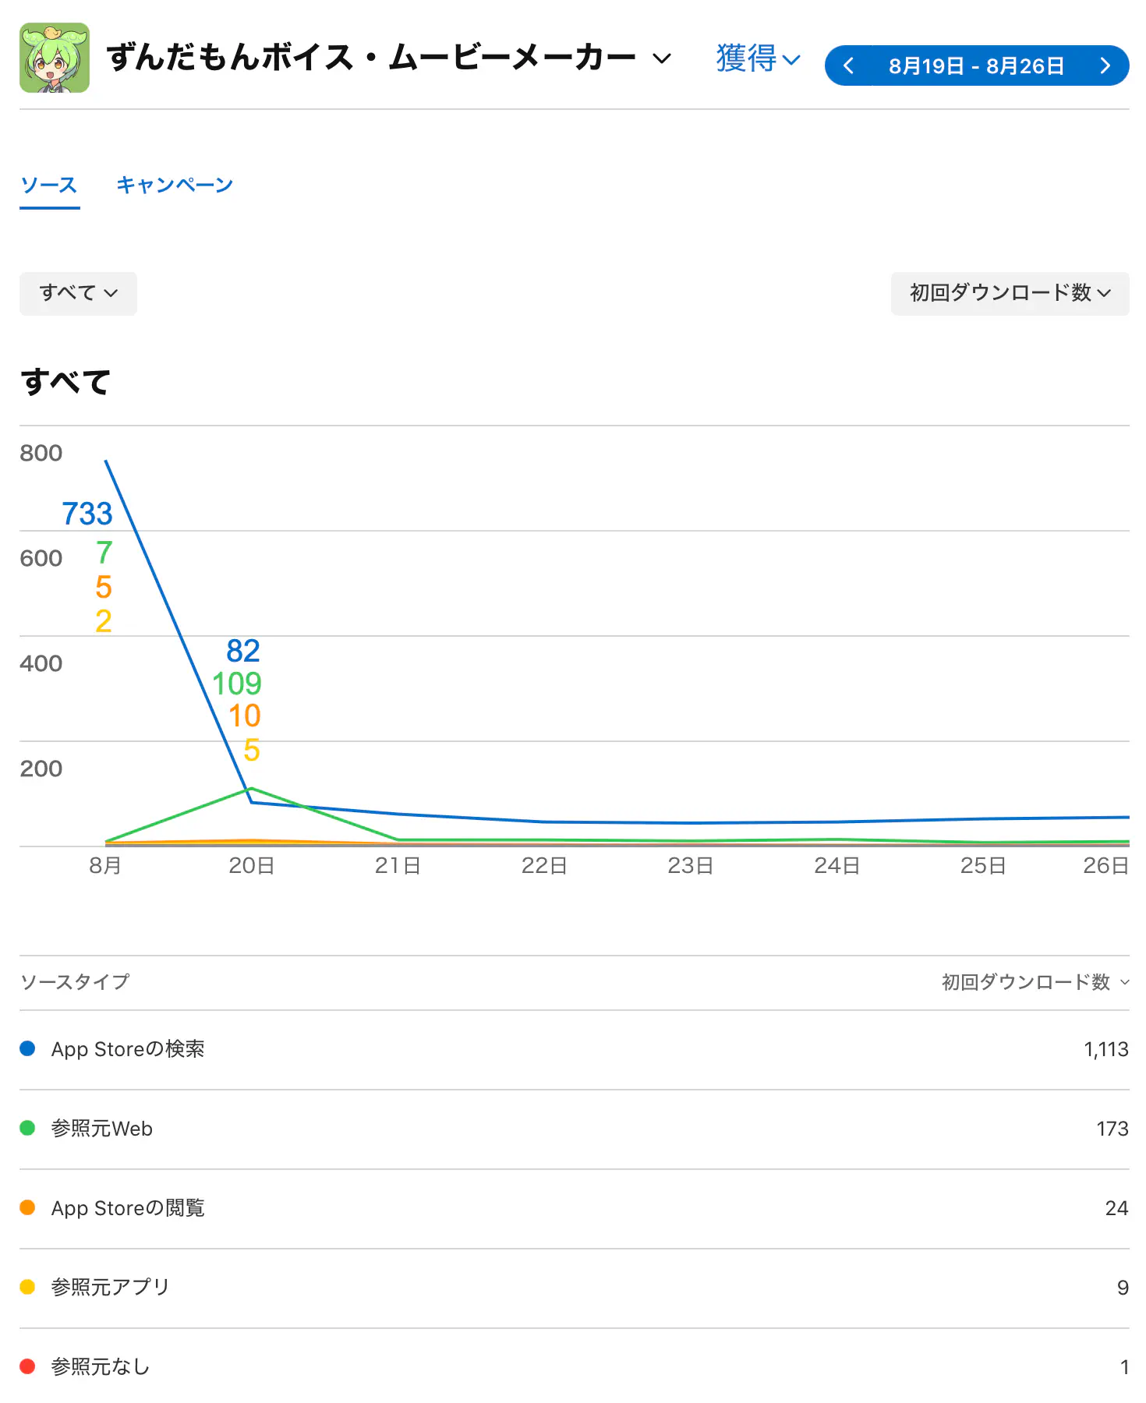The image size is (1146, 1403).
Task: Click the yellow 参照元アプリ legend dot
Action: pos(27,1288)
